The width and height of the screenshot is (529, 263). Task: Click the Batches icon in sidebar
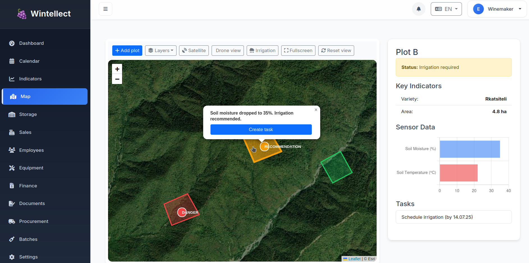click(x=12, y=239)
